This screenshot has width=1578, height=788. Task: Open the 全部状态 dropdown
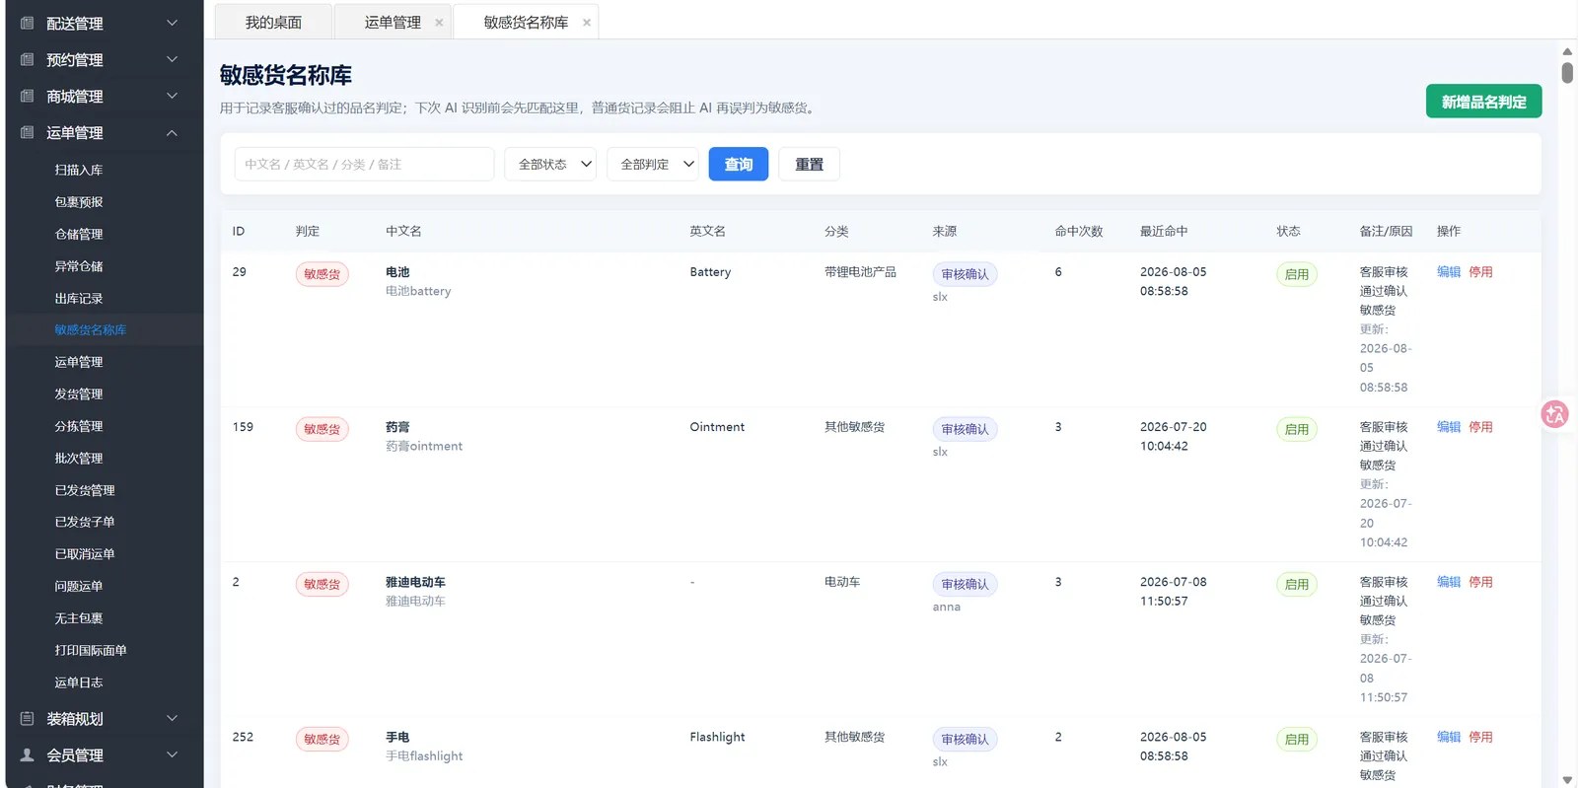(550, 164)
